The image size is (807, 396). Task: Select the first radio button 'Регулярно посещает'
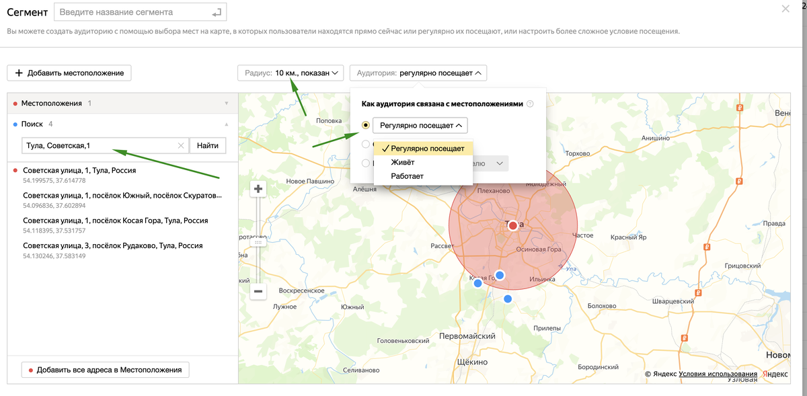pos(365,125)
